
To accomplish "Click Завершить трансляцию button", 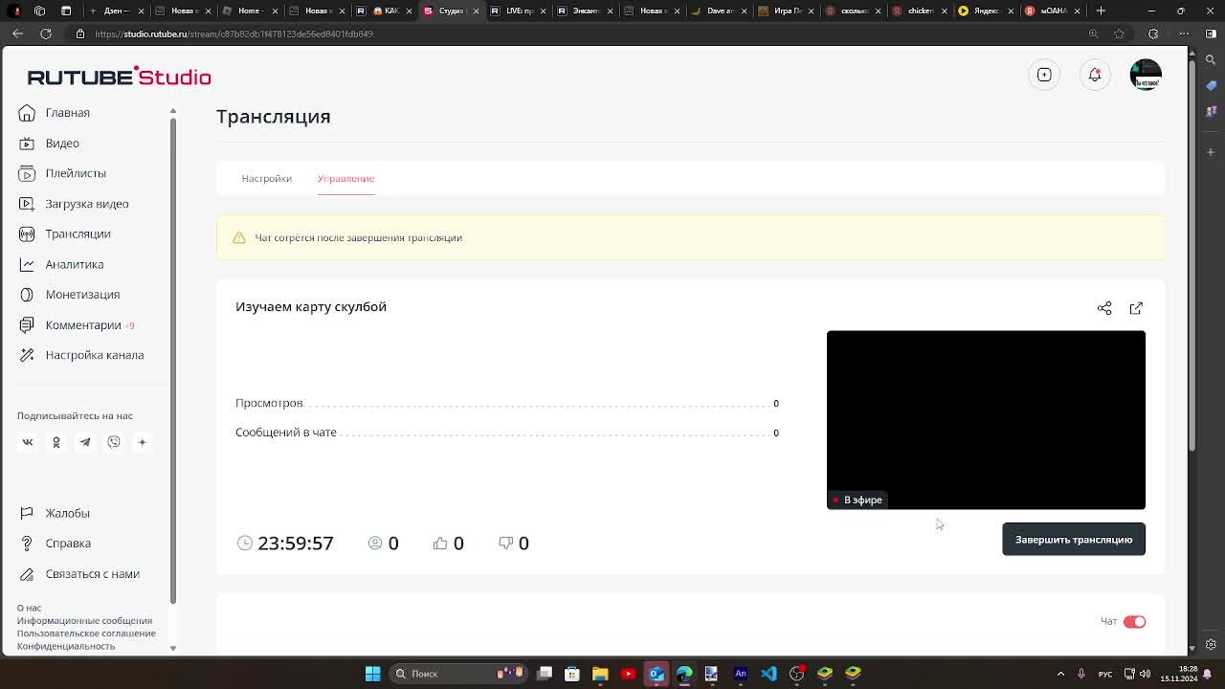I will 1074,540.
